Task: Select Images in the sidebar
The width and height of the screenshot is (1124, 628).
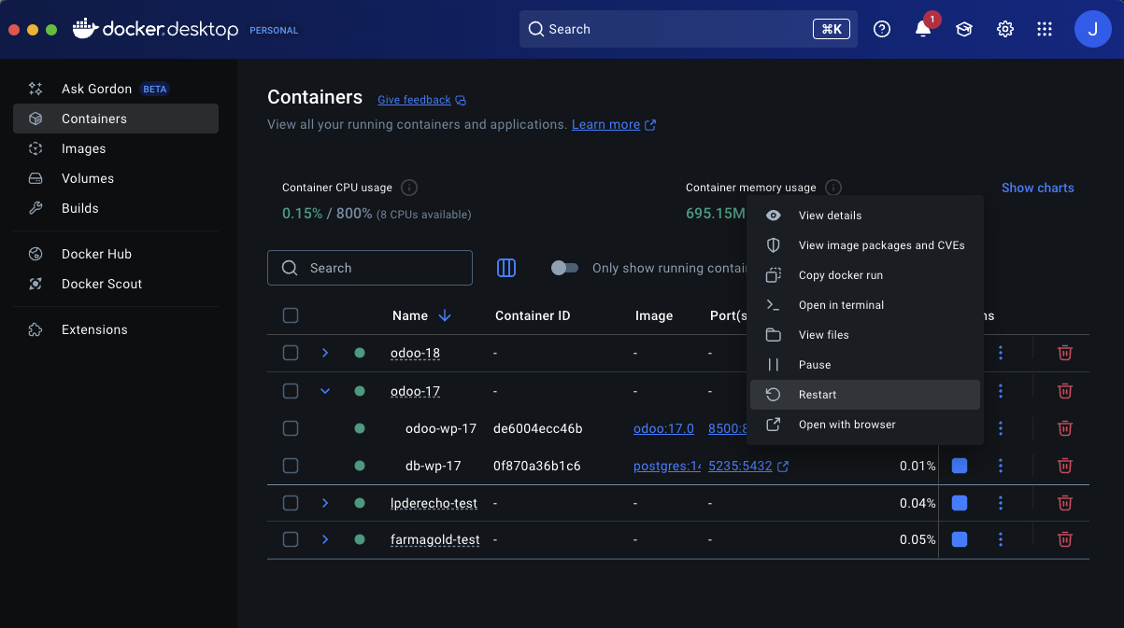Action: (84, 148)
